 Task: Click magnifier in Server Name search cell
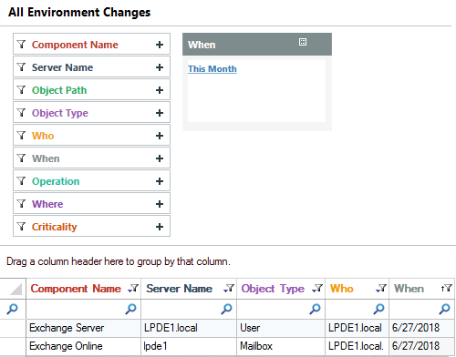click(227, 309)
